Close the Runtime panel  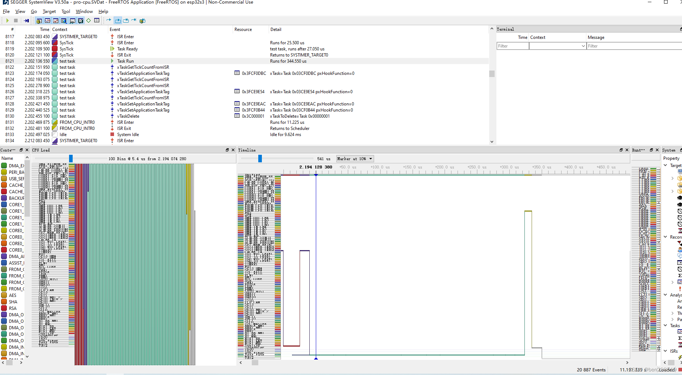point(657,150)
